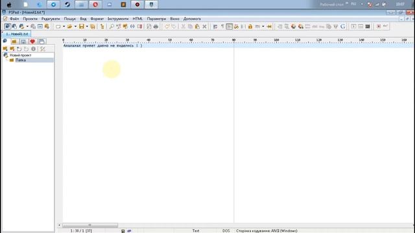The height and width of the screenshot is (233, 415).
Task: Click the DOS line ending status entry
Action: [226, 231]
